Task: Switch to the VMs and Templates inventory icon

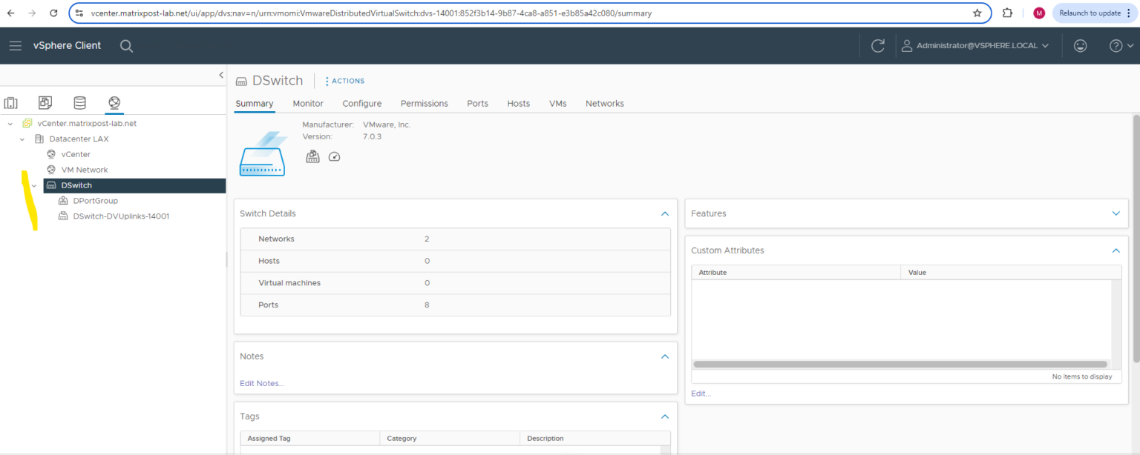Action: click(45, 102)
